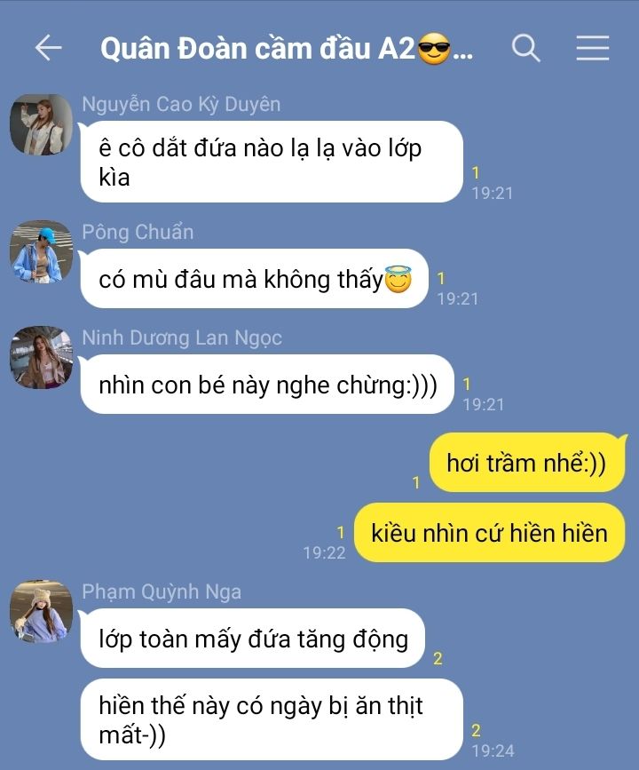Image resolution: width=639 pixels, height=770 pixels.
Task: Tap sender name Nguyễn Cao Kỳ Duyên
Action: pyautogui.click(x=181, y=105)
